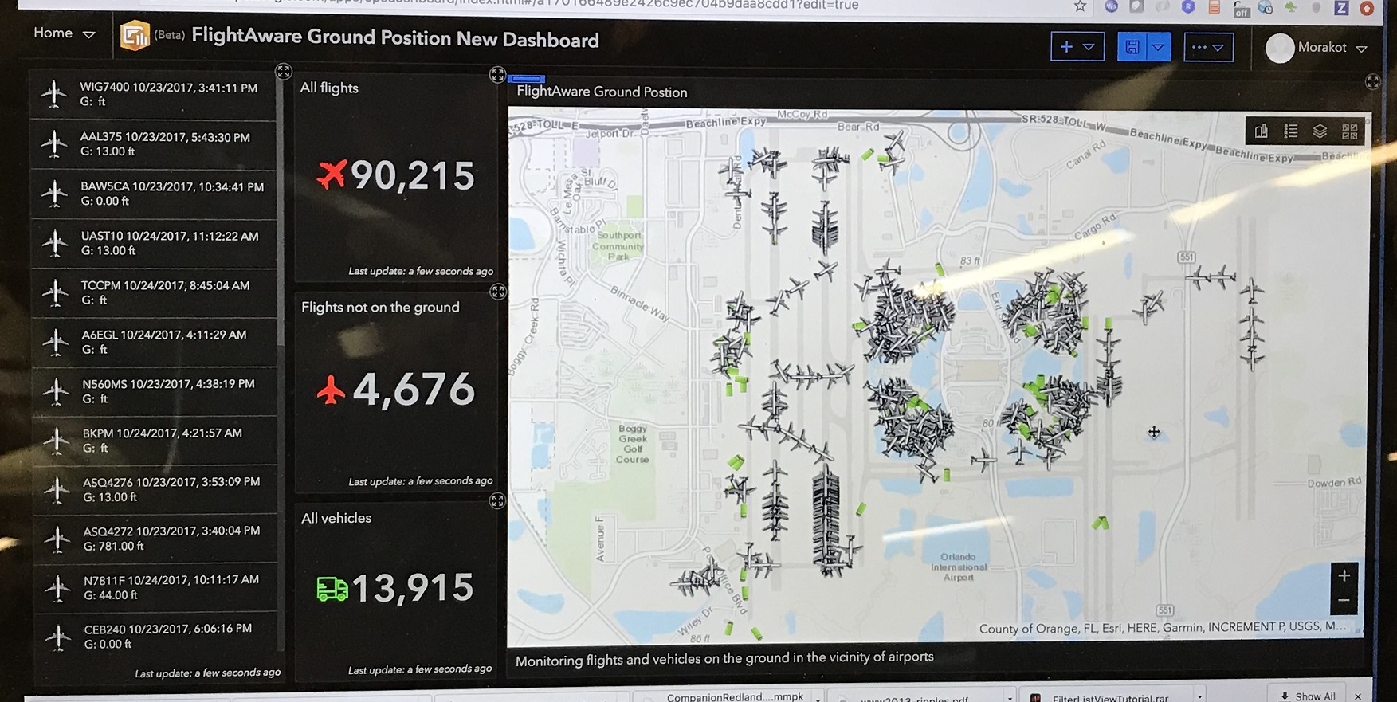This screenshot has width=1397, height=702.
Task: Click the Orlando International Airport map label
Action: point(959,567)
